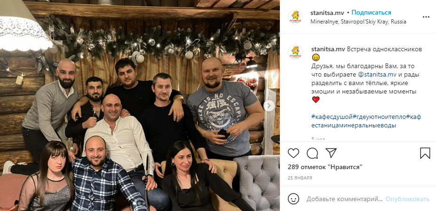Open comments with the speech bubble icon
The width and height of the screenshot is (436, 211).
312,153
